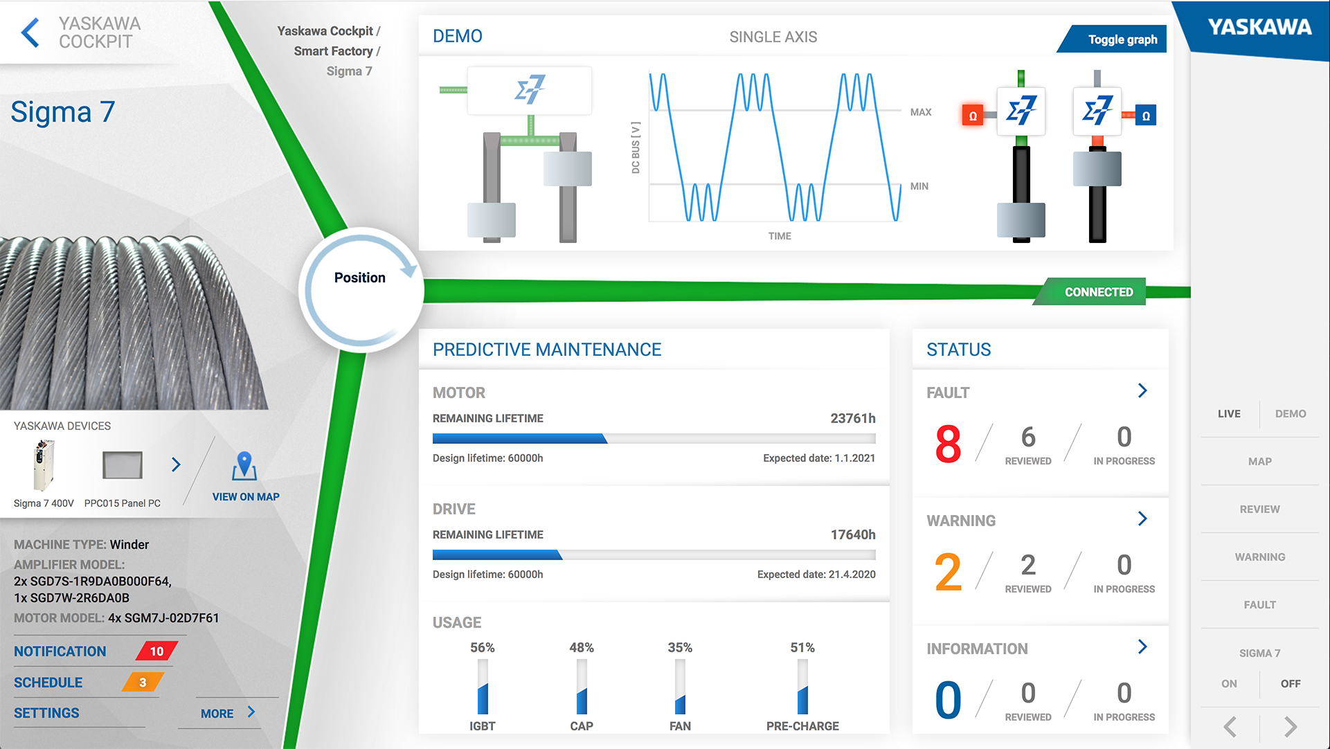This screenshot has height=749, width=1330.
Task: Click the next arrow in right sidebar
Action: coord(1290,727)
